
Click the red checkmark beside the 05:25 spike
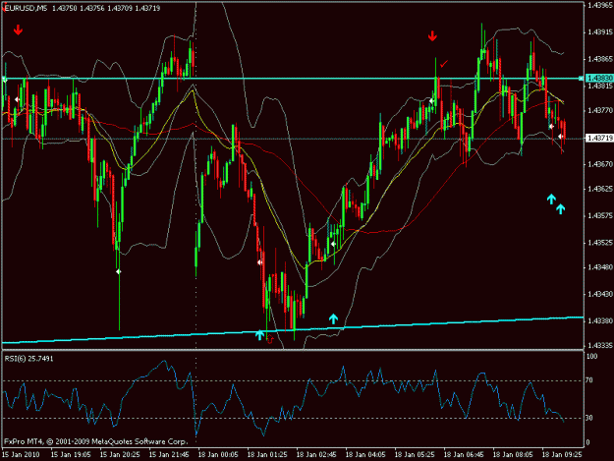(444, 64)
